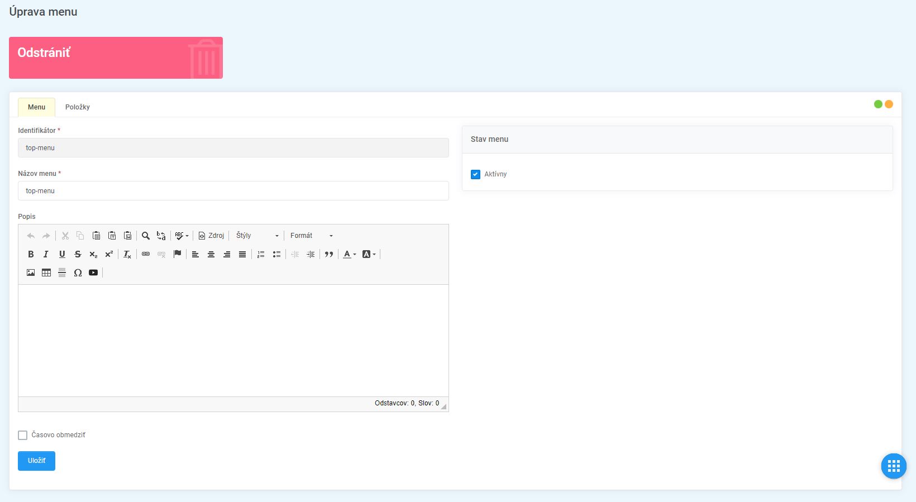The height and width of the screenshot is (502, 916).
Task: Open the text color dropdown
Action: pyautogui.click(x=350, y=254)
